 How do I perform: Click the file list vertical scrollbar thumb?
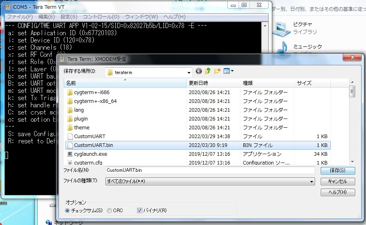click(352, 91)
